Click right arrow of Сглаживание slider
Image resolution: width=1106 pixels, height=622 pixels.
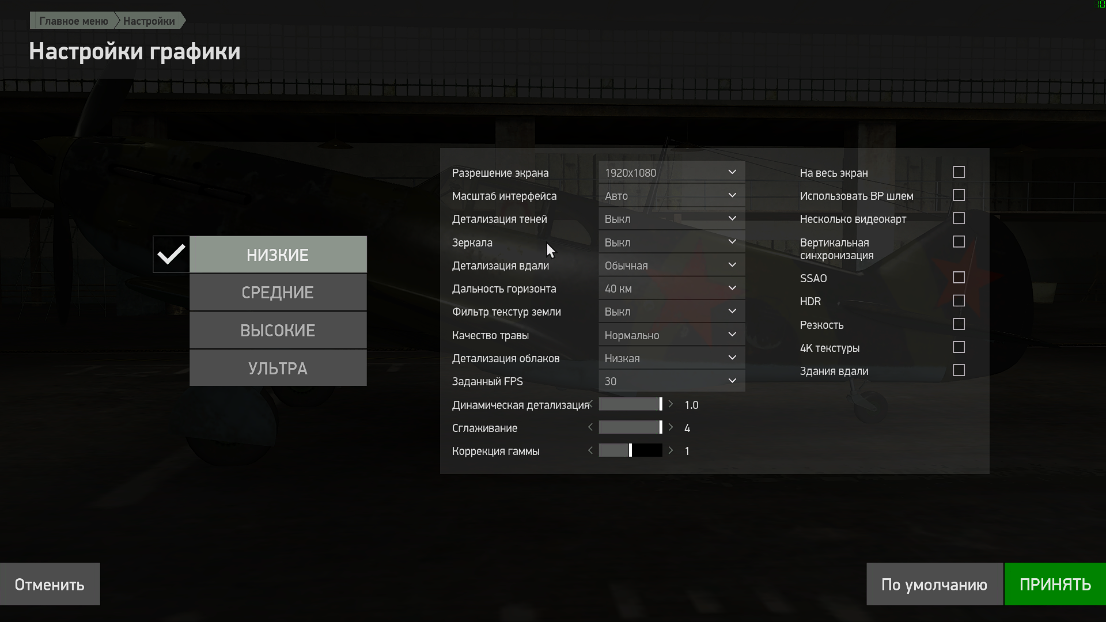point(671,428)
